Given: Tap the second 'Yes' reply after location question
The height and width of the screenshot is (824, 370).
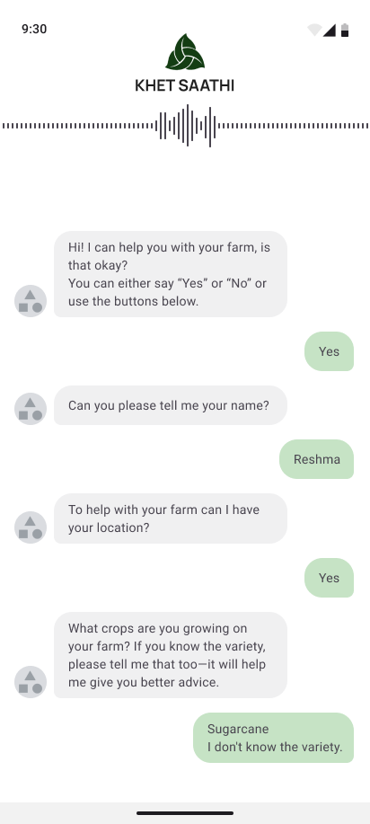Looking at the screenshot, I should 329,578.
